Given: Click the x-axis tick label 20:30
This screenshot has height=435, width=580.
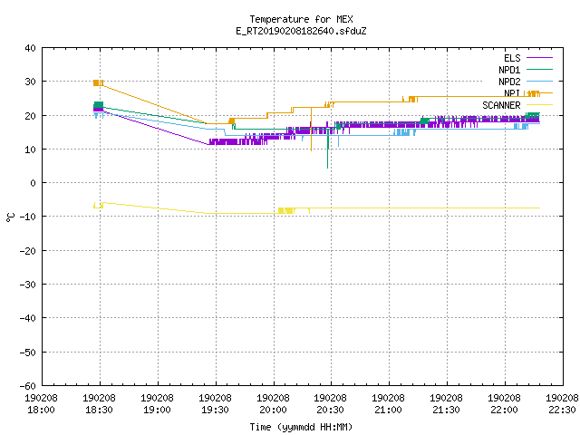Looking at the screenshot, I should [330, 410].
